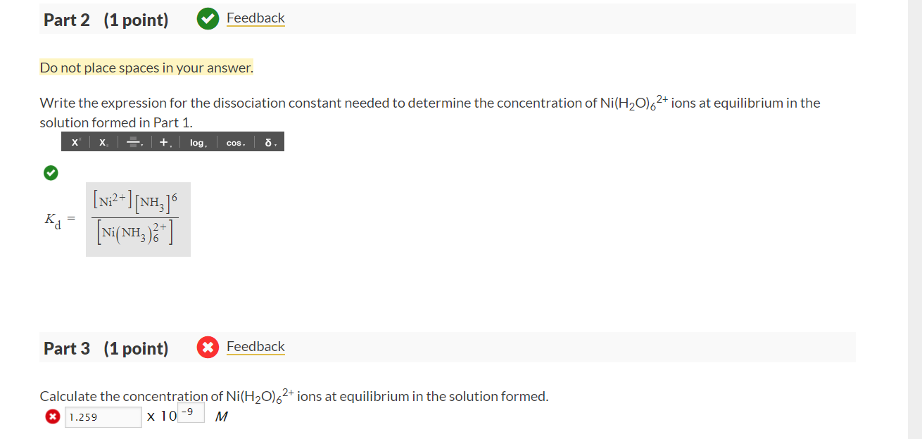Click the Part 3 section header
Screen dimensions: 922x439
point(106,346)
